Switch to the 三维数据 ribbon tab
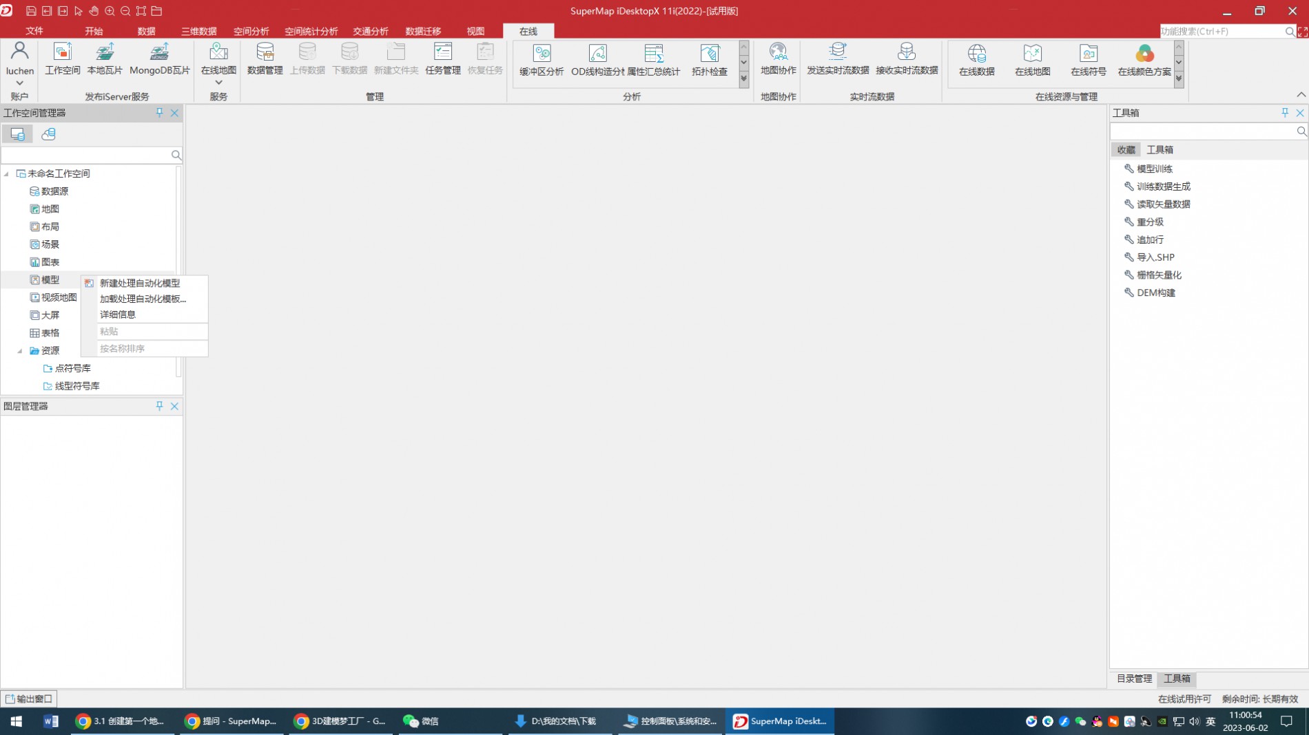 (x=198, y=31)
